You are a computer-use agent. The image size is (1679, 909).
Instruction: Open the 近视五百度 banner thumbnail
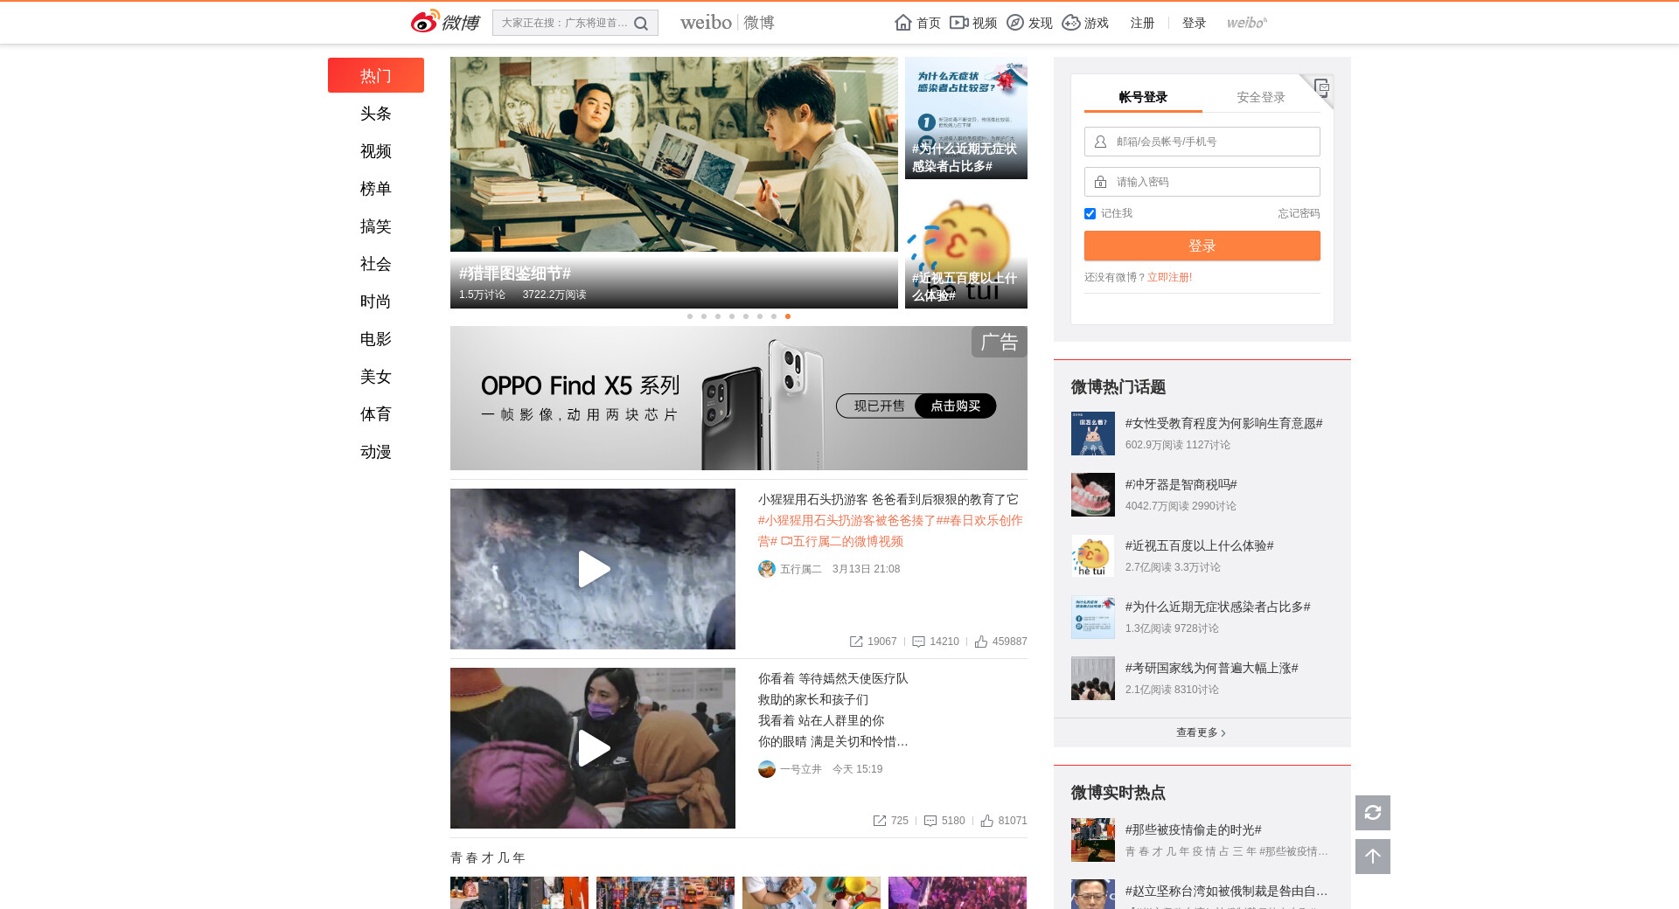tap(966, 247)
